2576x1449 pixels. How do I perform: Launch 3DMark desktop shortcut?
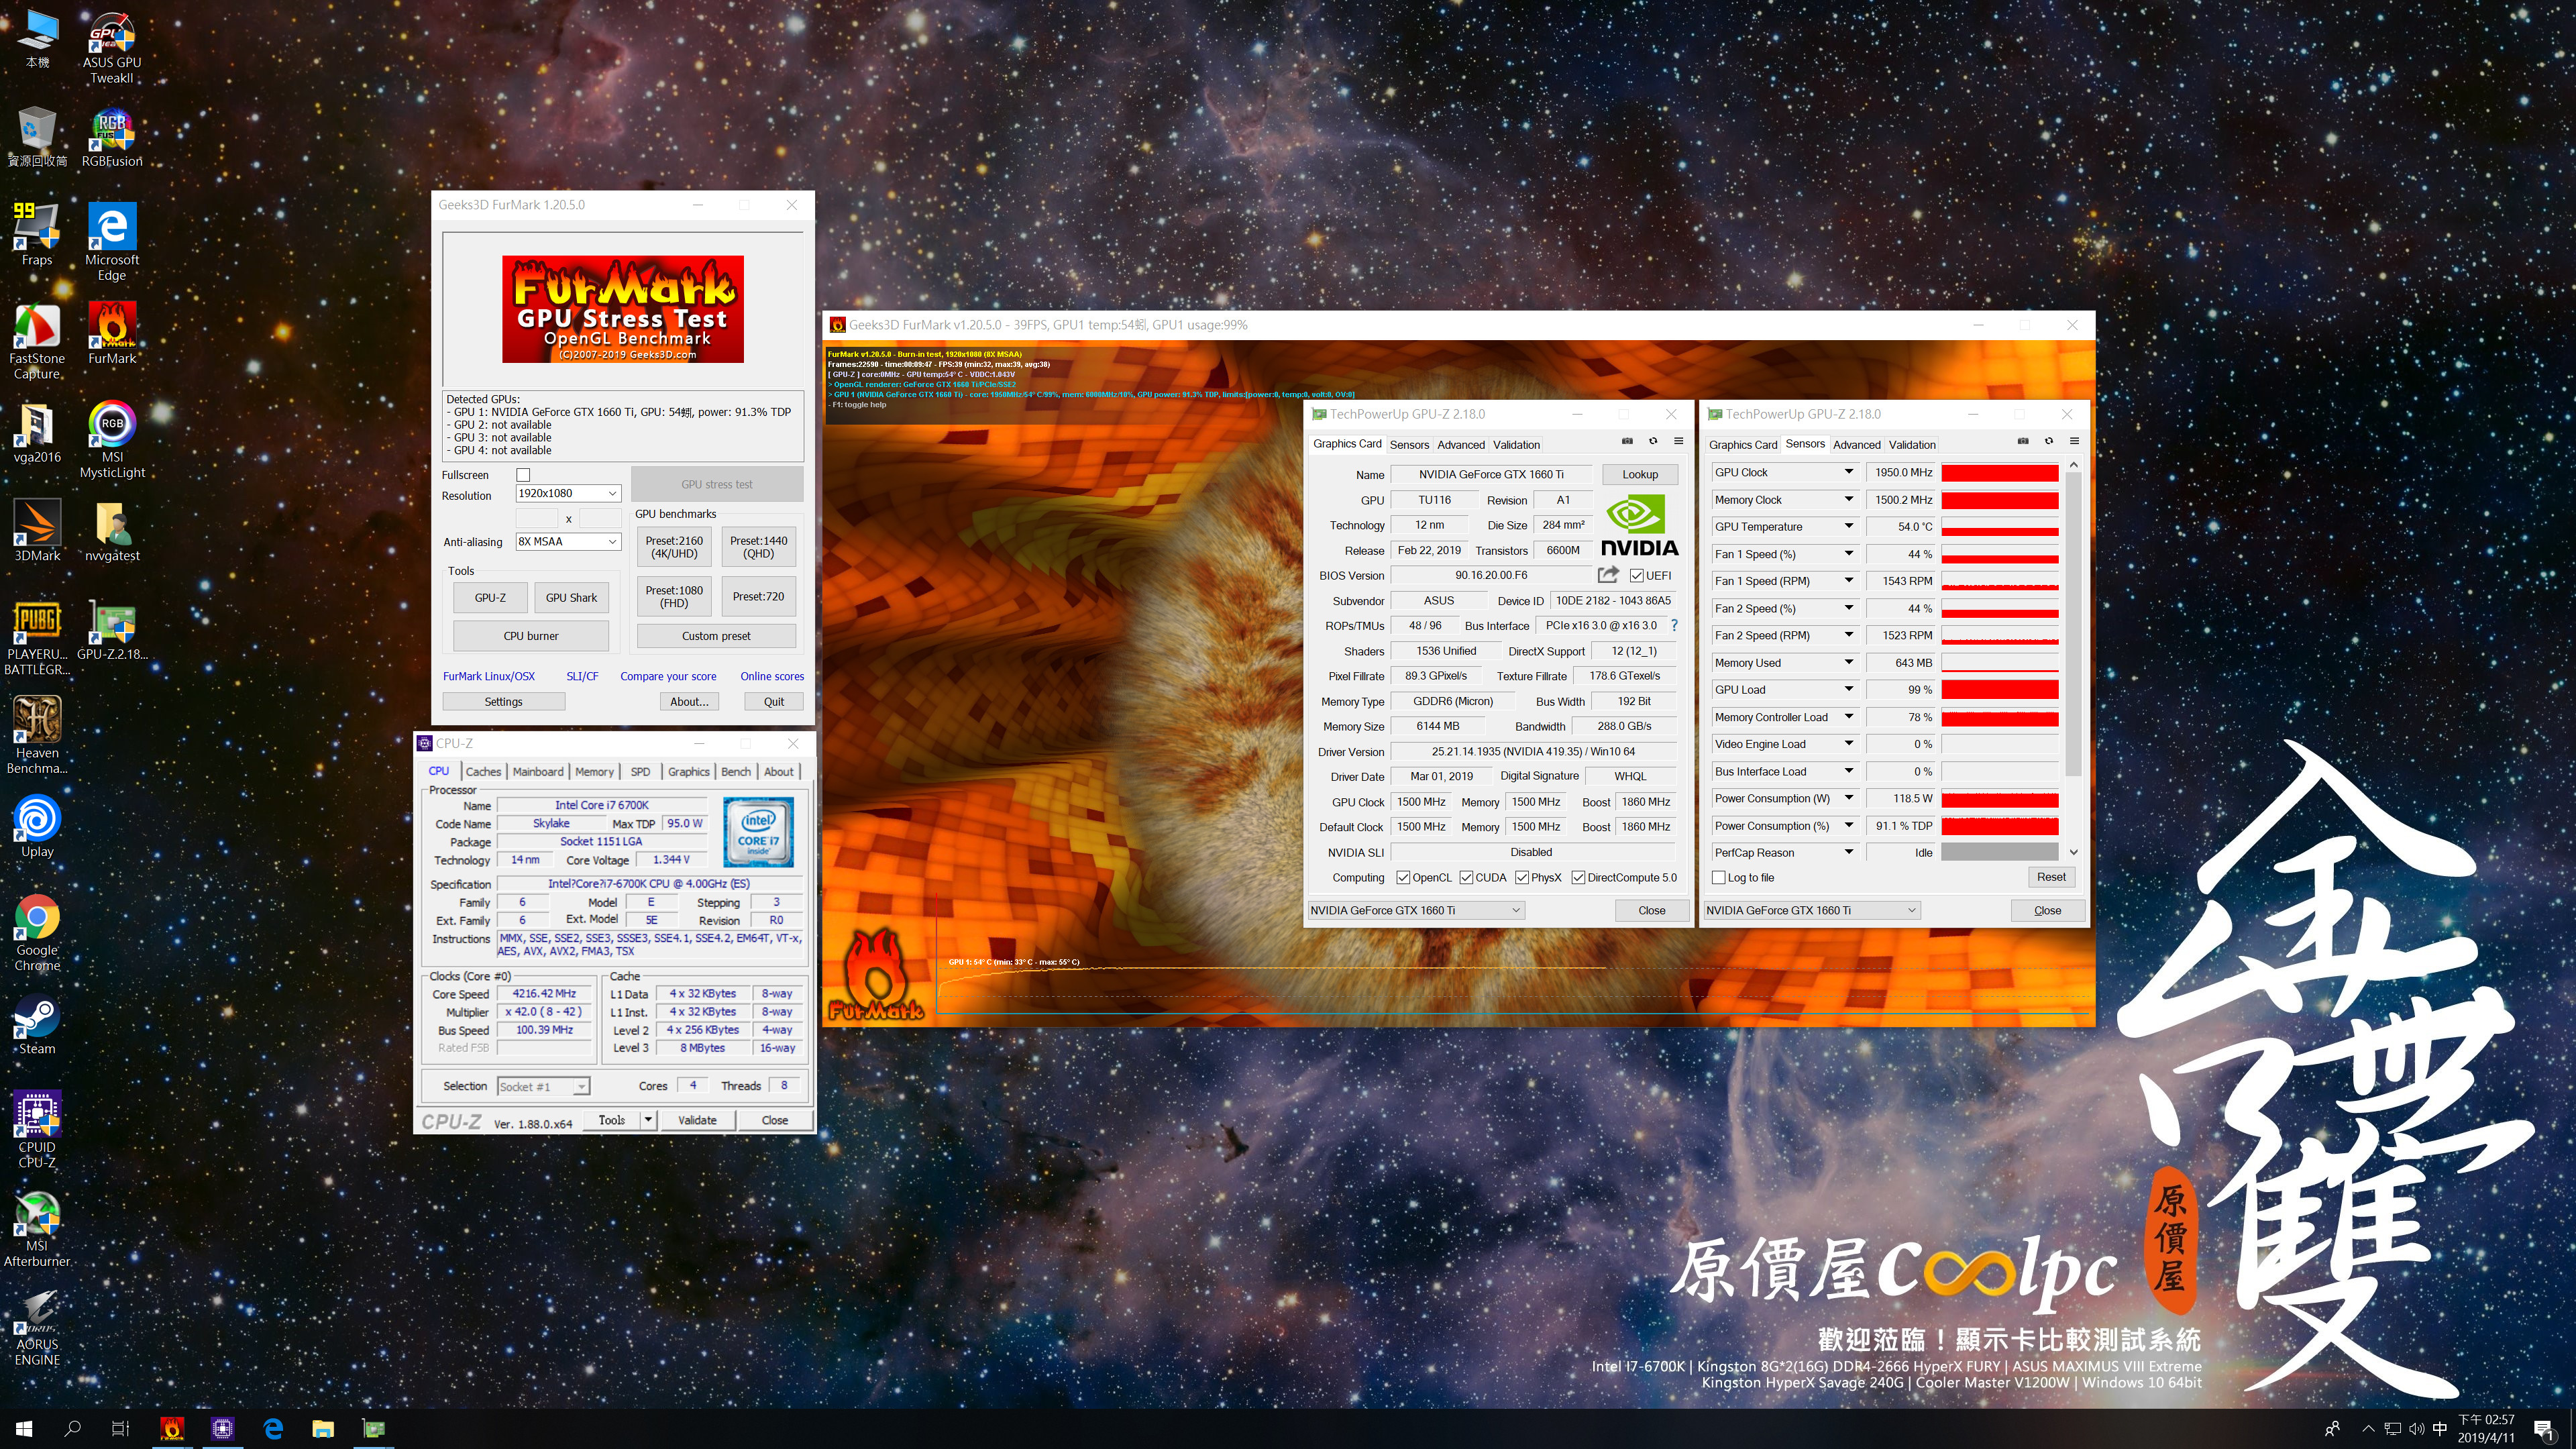click(37, 531)
